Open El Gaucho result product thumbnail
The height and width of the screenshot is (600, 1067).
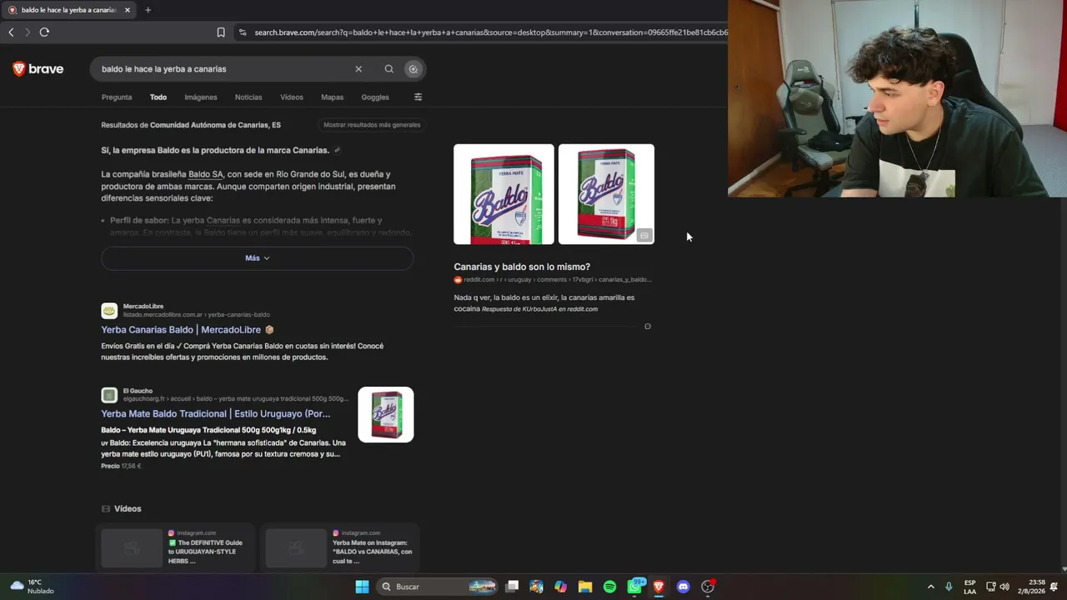click(386, 414)
